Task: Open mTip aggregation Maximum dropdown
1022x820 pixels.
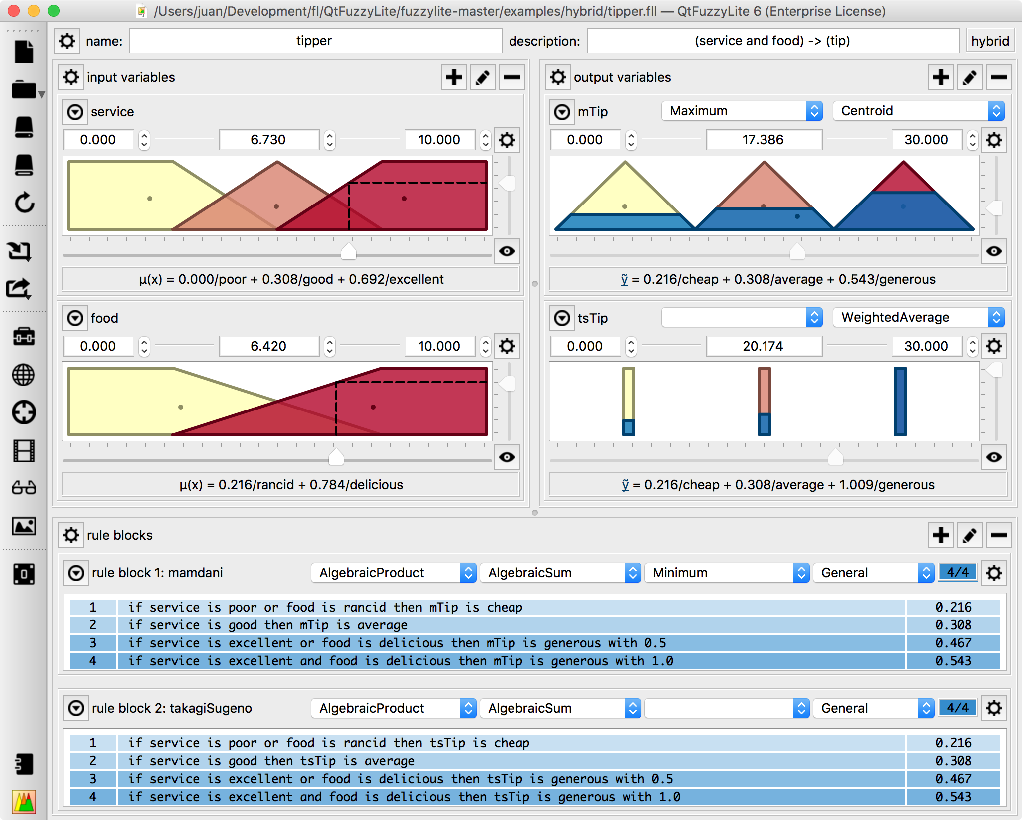Action: pos(742,111)
